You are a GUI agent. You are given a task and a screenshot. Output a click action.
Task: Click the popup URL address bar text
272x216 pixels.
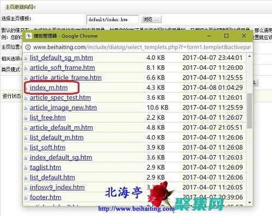click(x=142, y=47)
